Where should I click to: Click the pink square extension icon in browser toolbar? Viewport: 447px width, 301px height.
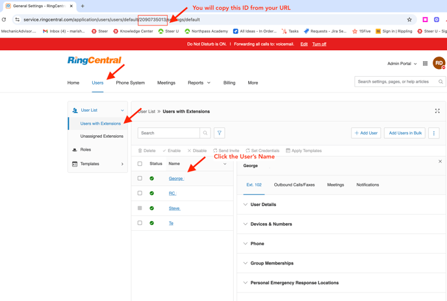(x=425, y=20)
